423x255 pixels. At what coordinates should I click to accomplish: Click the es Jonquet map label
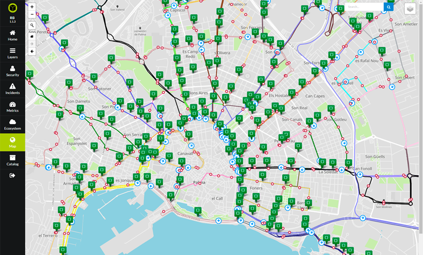(x=125, y=181)
